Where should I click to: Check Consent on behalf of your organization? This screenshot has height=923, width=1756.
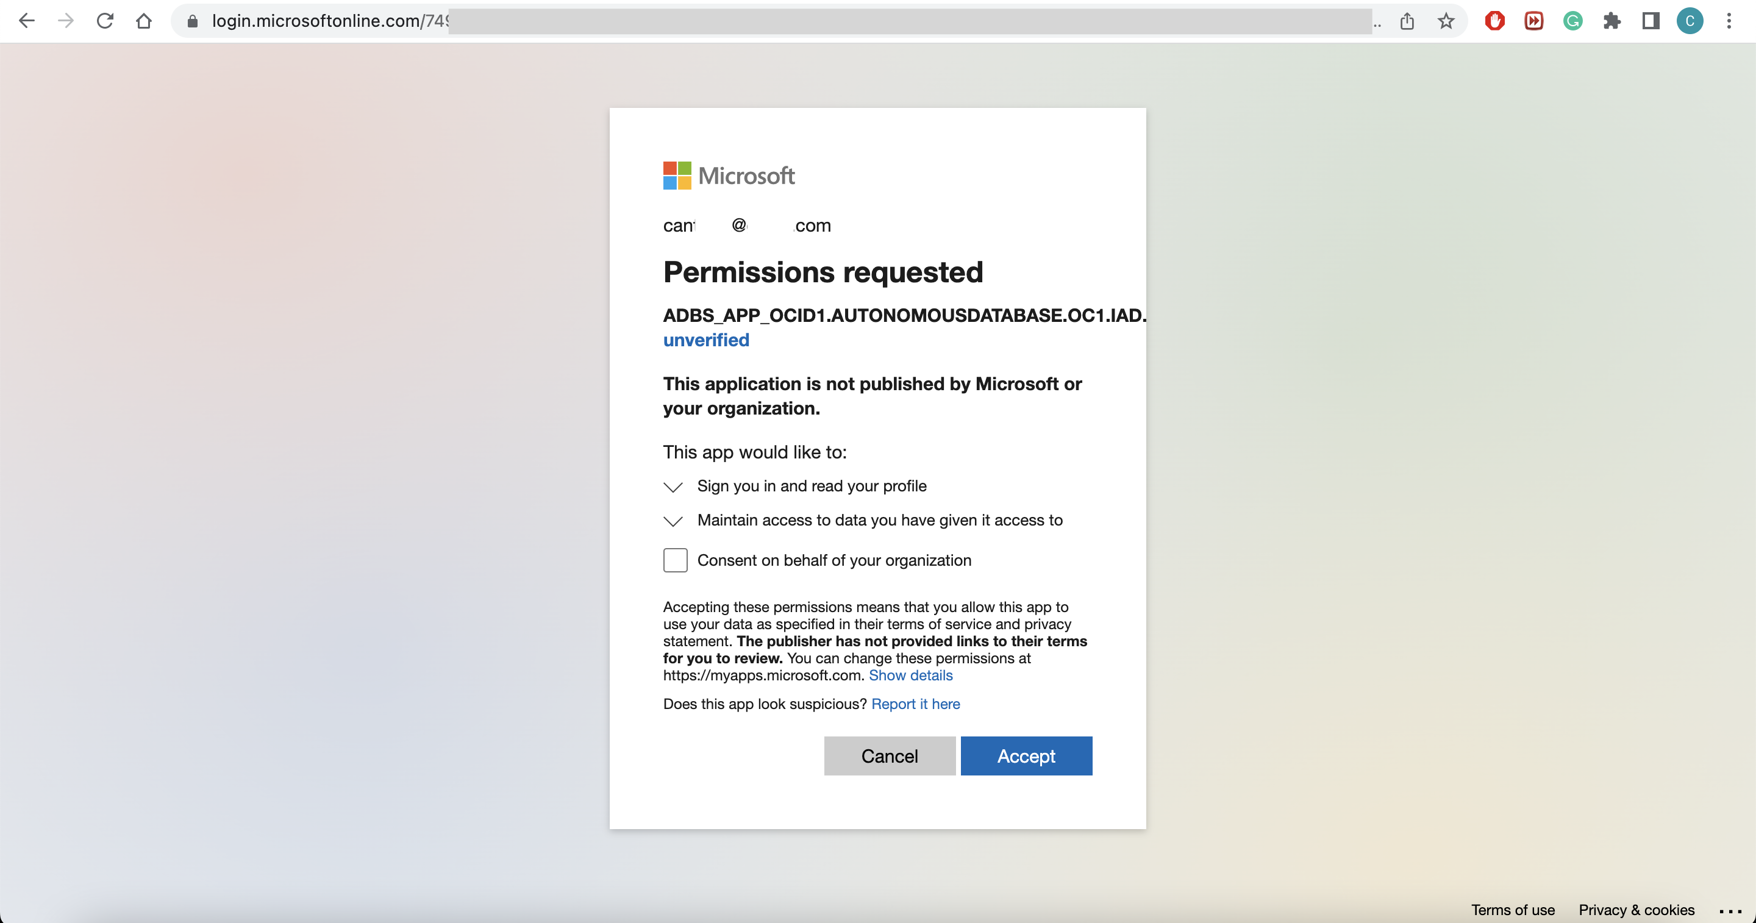675,560
